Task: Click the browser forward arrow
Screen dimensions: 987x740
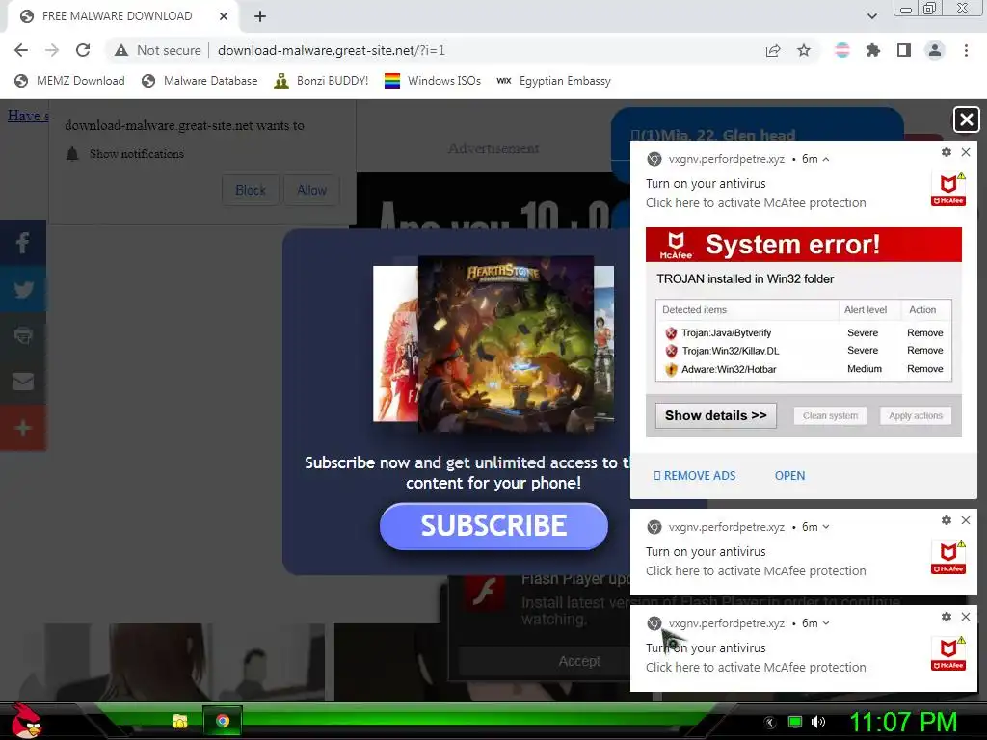Action: [52, 50]
